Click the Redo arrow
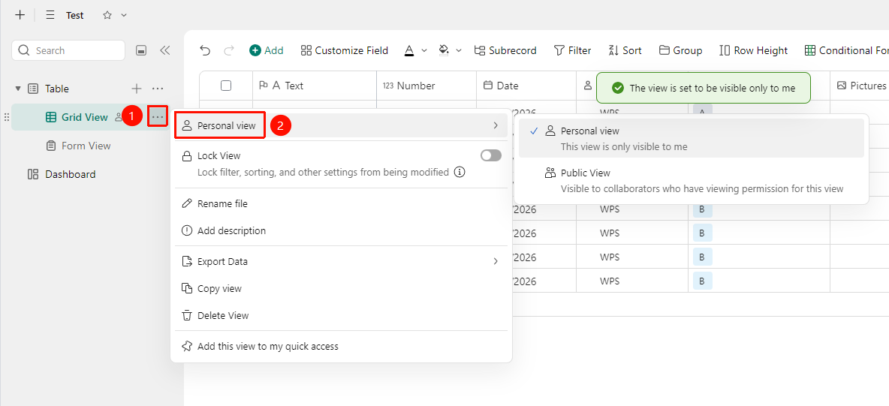Viewport: 889px width, 406px height. coord(229,50)
